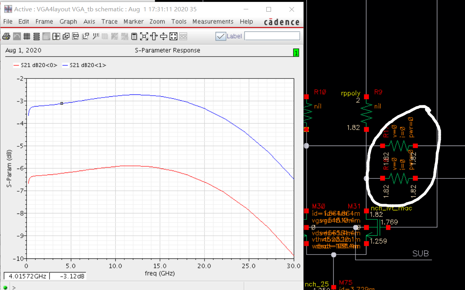Open the Measurements menu
Image resolution: width=465 pixels, height=290 pixels.
[213, 21]
